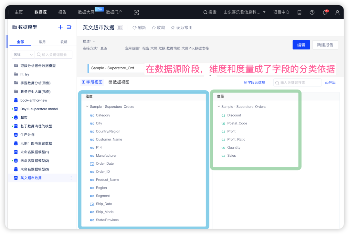Click the plus icon to add a data model
The width and height of the screenshot is (349, 234).
pos(60,27)
